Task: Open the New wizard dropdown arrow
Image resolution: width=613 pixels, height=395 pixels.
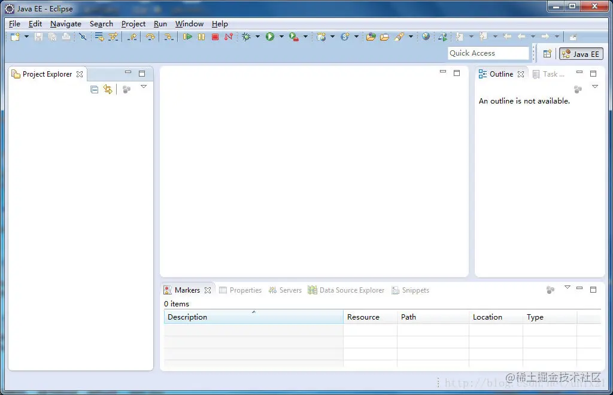Action: pyautogui.click(x=26, y=37)
